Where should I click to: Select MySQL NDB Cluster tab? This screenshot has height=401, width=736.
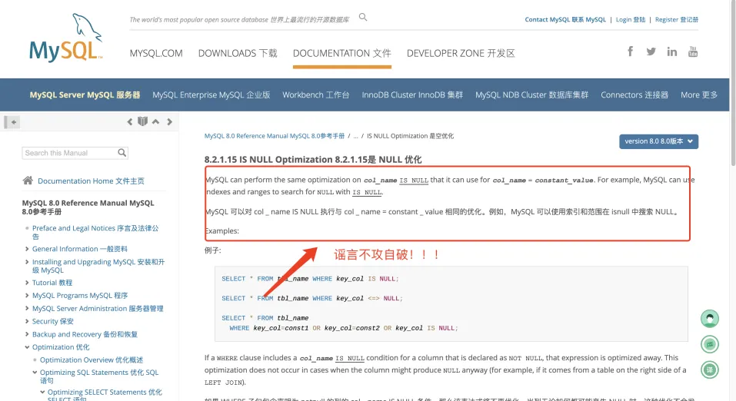[531, 94]
